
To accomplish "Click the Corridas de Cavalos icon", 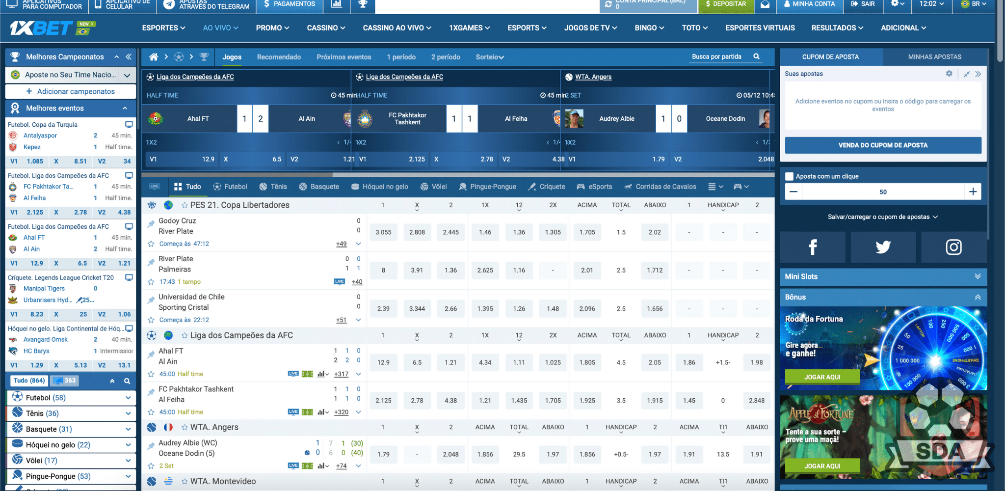I will 629,187.
